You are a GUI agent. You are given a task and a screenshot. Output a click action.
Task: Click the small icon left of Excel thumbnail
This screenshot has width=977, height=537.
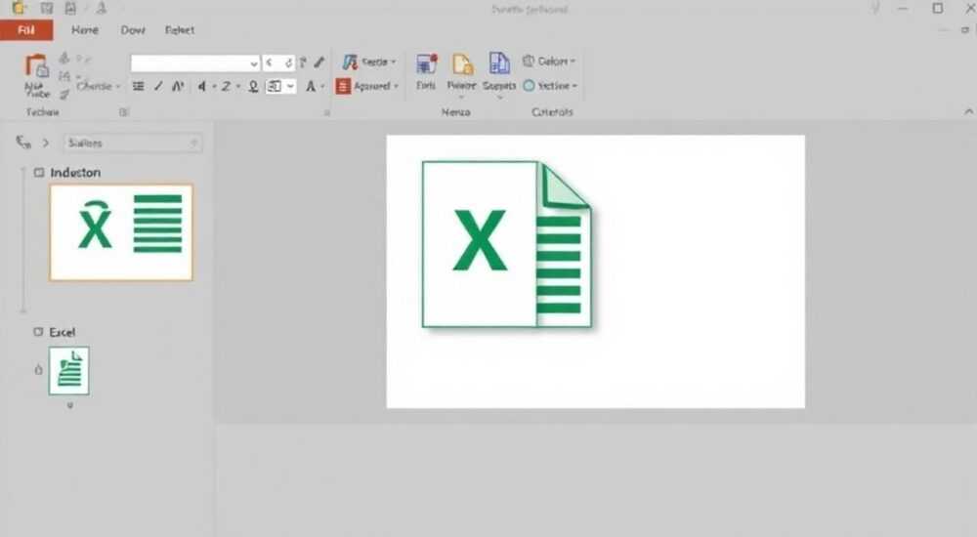(38, 370)
